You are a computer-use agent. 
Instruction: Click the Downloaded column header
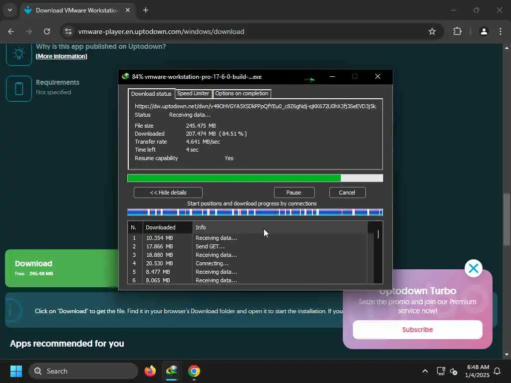[168, 227]
